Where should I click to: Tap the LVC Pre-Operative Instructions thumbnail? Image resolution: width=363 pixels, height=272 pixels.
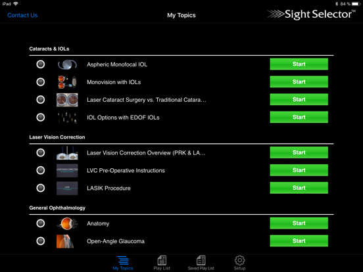pos(67,170)
